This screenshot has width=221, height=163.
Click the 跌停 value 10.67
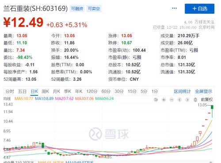click(126, 43)
